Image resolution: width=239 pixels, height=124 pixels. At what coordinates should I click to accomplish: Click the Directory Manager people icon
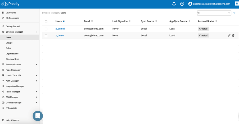point(3,32)
